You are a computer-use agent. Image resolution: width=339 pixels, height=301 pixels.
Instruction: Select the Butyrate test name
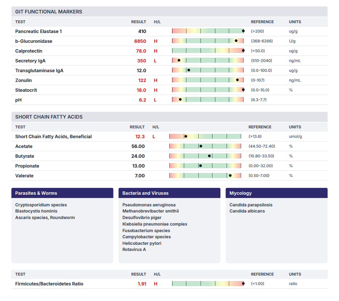[x=25, y=156]
